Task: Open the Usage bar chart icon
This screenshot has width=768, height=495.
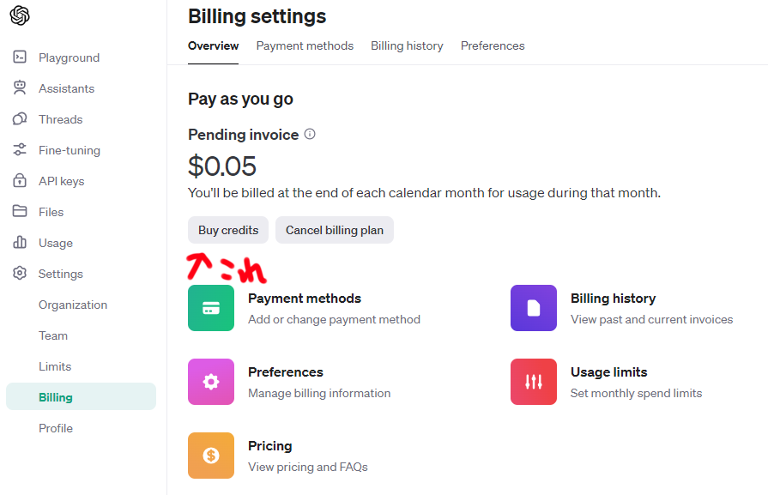Action: 20,243
